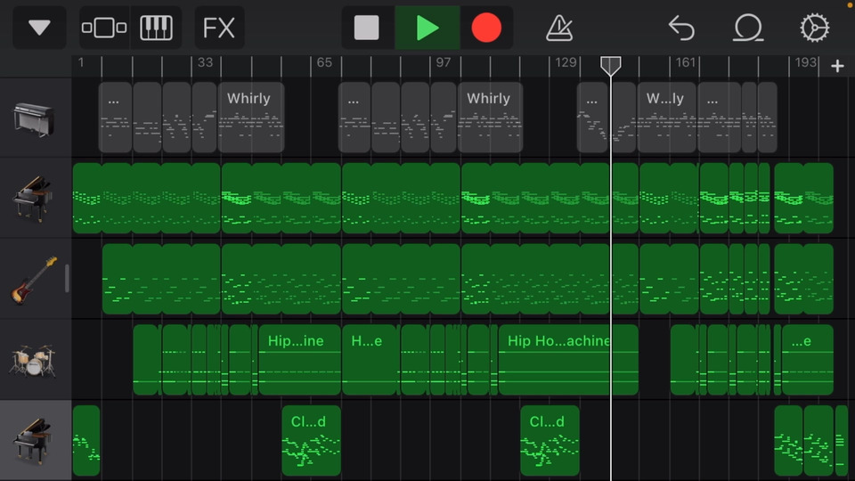Select the drum kit track header
This screenshot has width=855, height=481.
(x=36, y=360)
